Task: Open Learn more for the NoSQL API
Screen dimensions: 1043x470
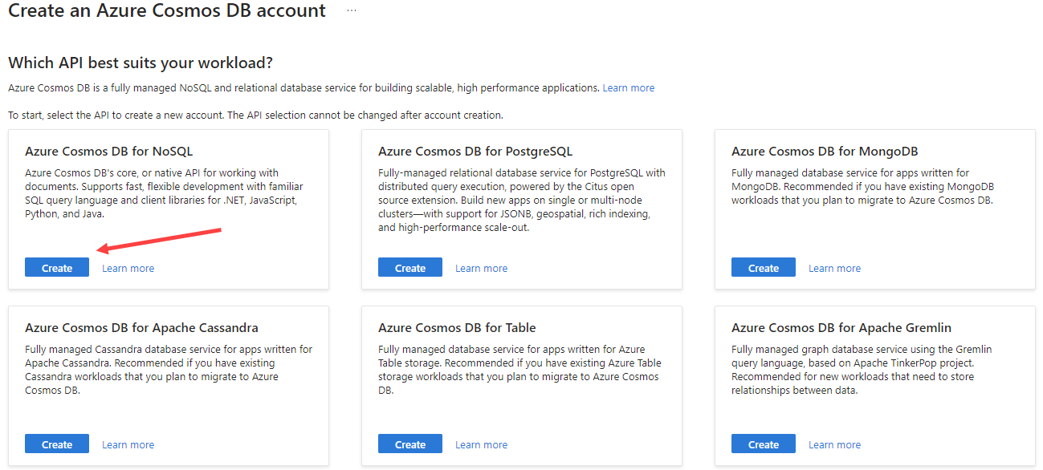Action: 128,268
